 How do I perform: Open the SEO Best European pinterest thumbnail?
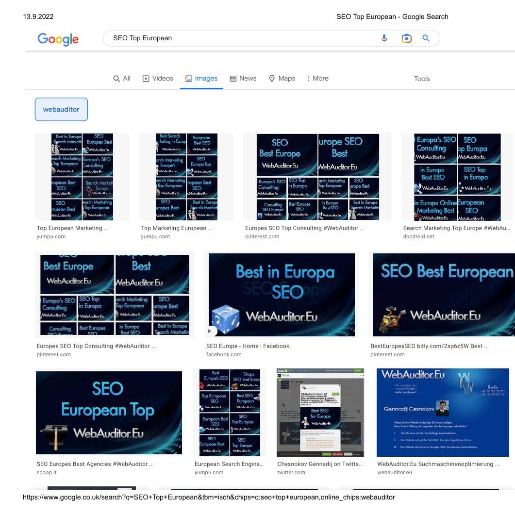pyautogui.click(x=443, y=294)
